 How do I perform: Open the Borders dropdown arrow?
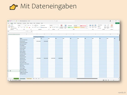[x=25, y=27]
